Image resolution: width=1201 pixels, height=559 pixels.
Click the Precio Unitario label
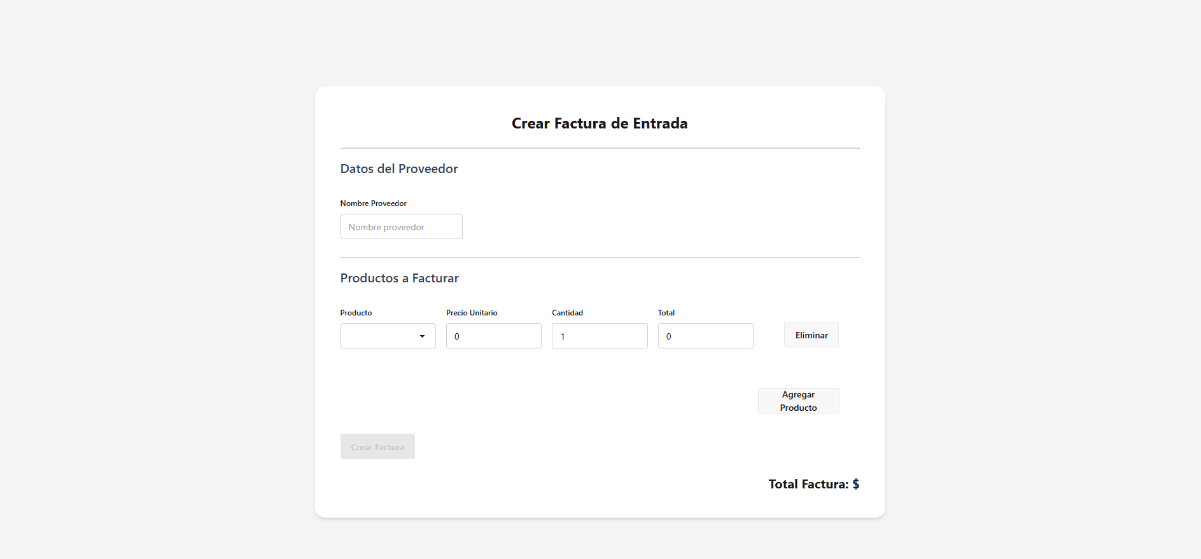[x=472, y=313]
